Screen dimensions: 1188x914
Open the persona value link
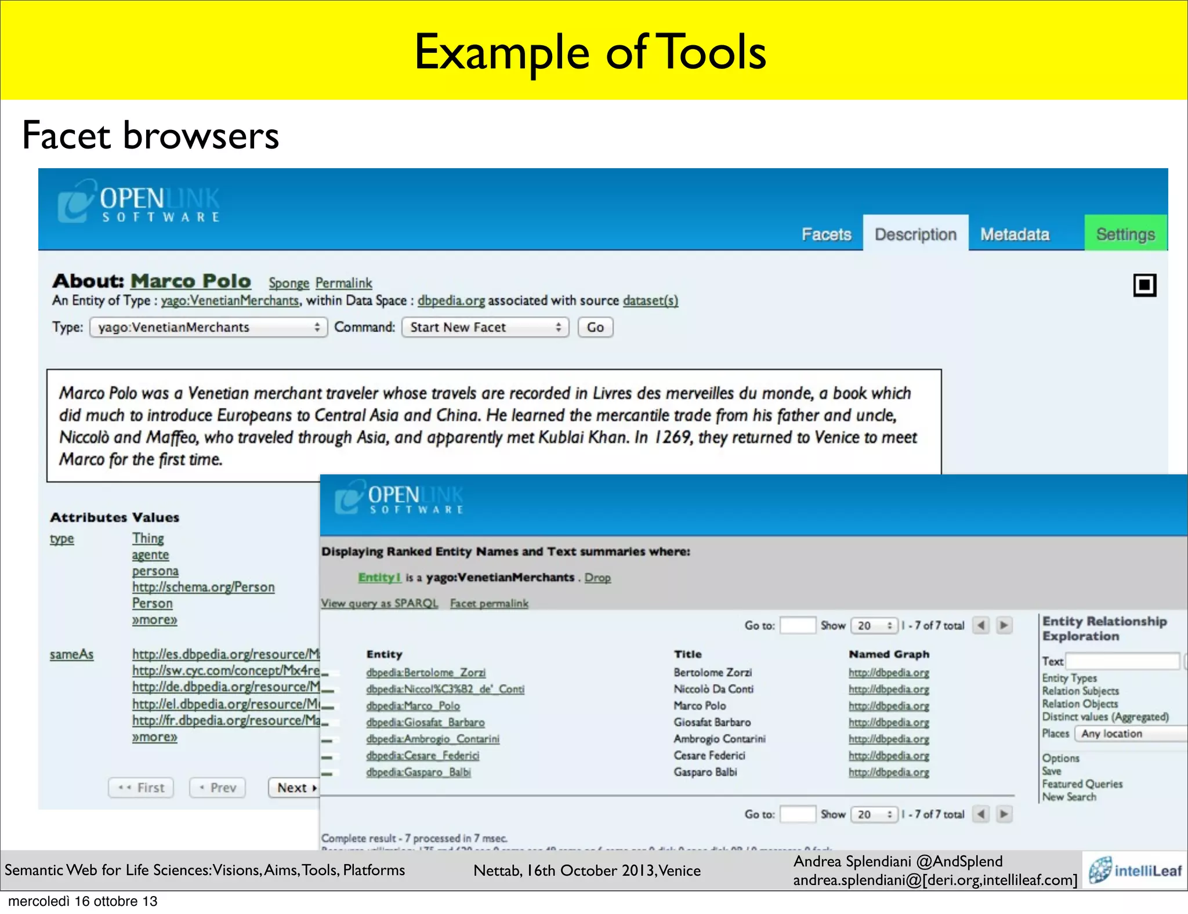[155, 571]
